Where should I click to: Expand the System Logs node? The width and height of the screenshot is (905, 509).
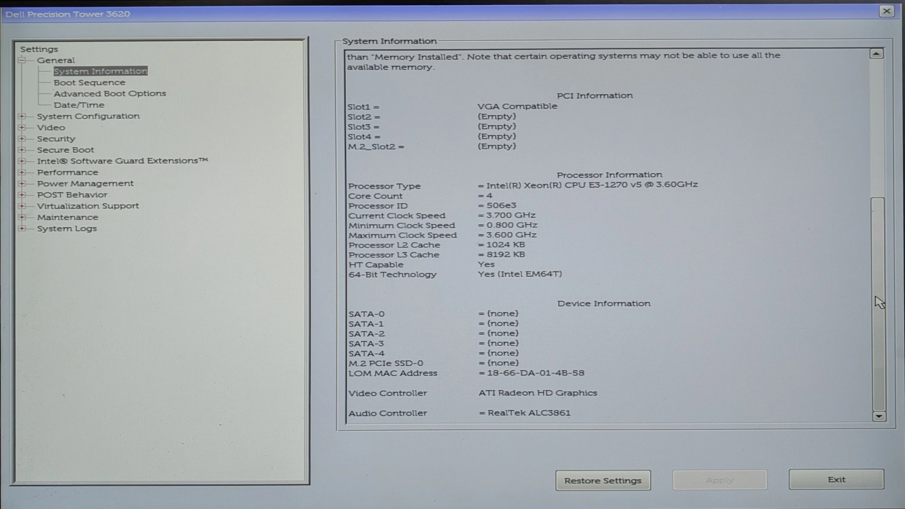pos(22,229)
